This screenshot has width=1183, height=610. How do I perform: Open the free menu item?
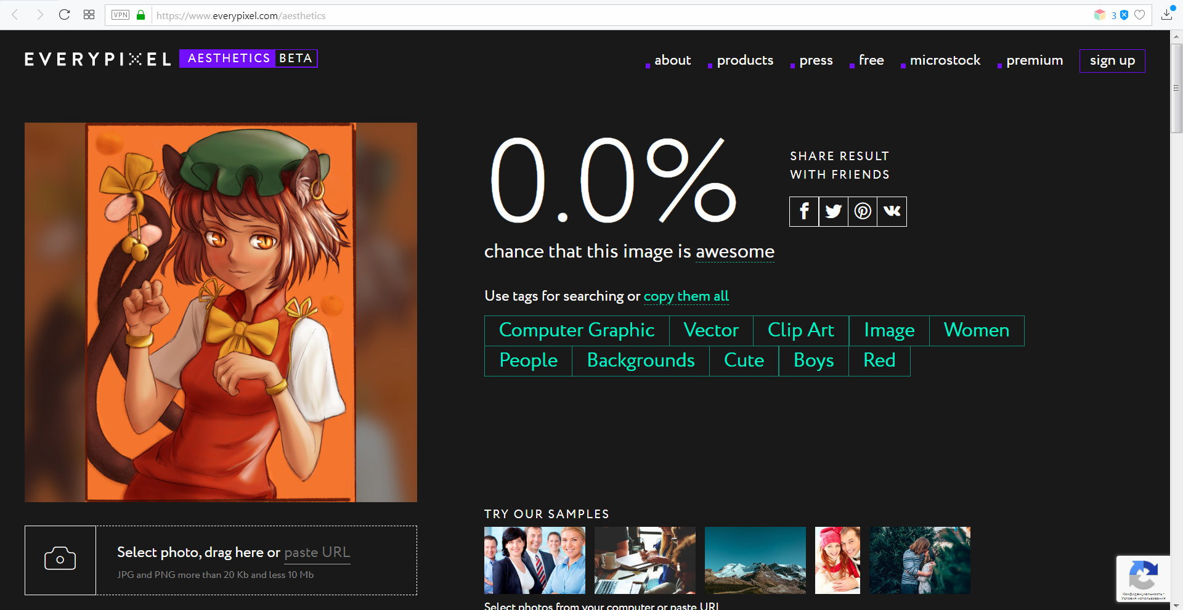(x=871, y=60)
